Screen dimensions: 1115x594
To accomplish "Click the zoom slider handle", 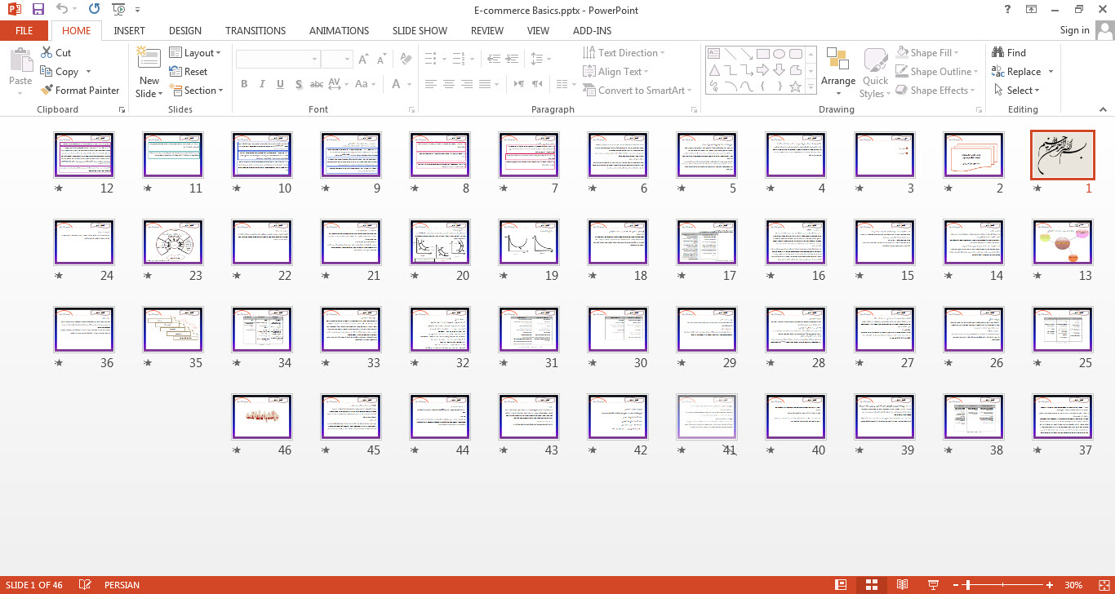I will coord(968,585).
